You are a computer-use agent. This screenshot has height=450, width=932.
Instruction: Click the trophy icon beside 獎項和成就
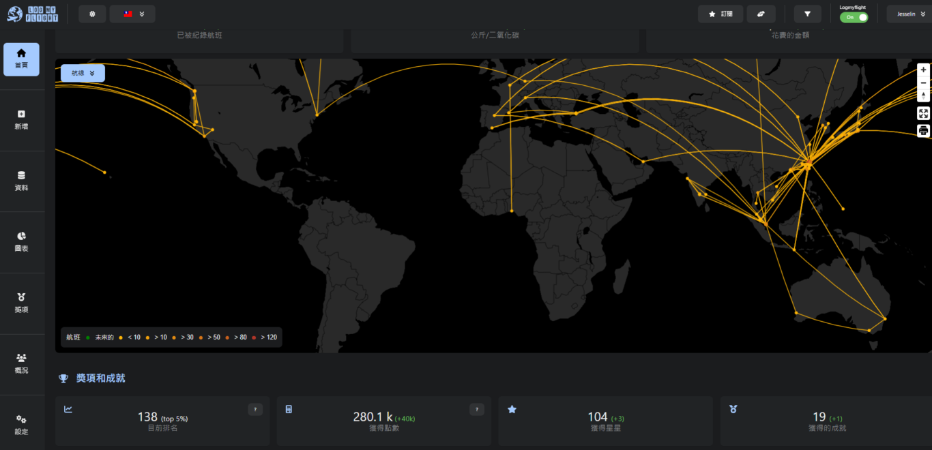point(63,378)
